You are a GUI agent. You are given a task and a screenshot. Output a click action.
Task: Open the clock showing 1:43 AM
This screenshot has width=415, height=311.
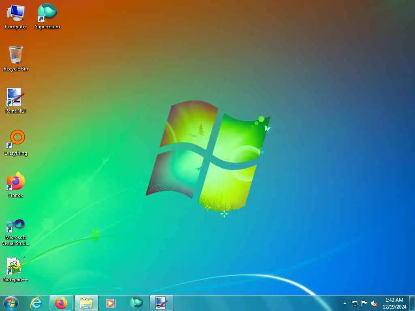click(394, 303)
